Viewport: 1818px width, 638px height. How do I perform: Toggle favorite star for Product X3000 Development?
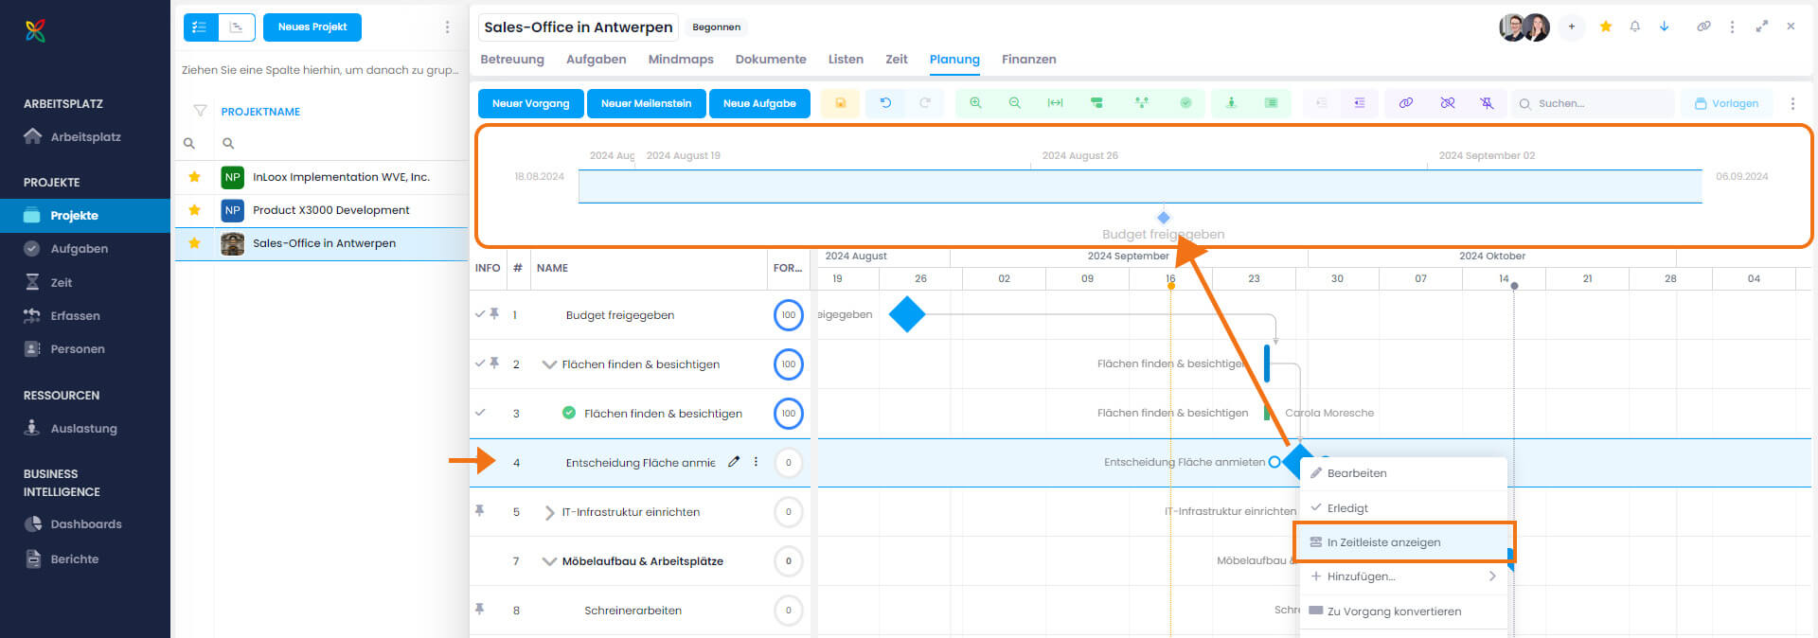(x=194, y=210)
